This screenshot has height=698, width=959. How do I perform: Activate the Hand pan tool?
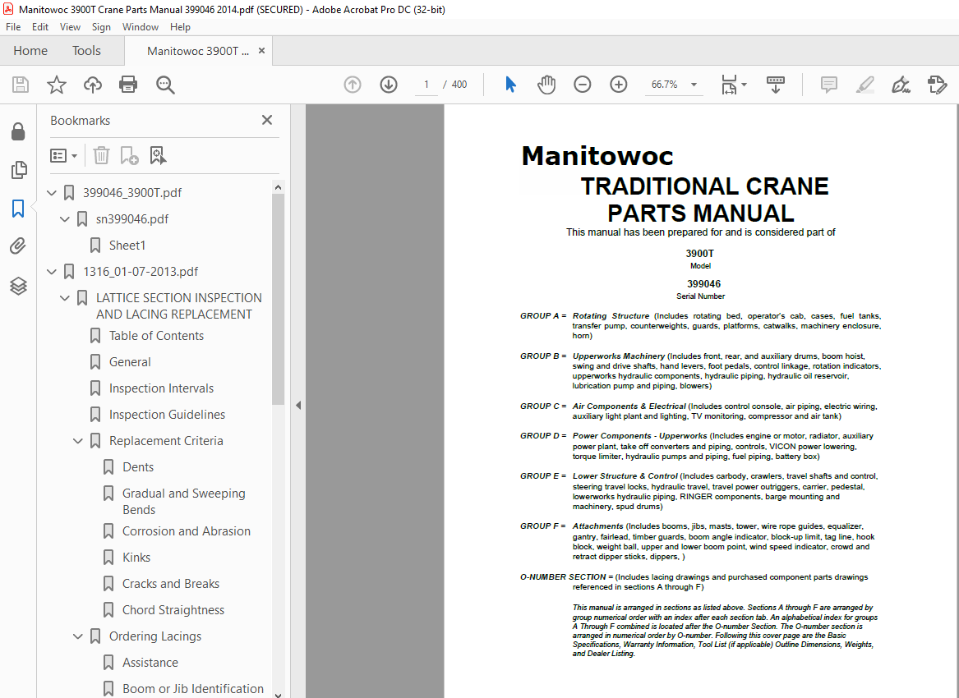(x=546, y=85)
